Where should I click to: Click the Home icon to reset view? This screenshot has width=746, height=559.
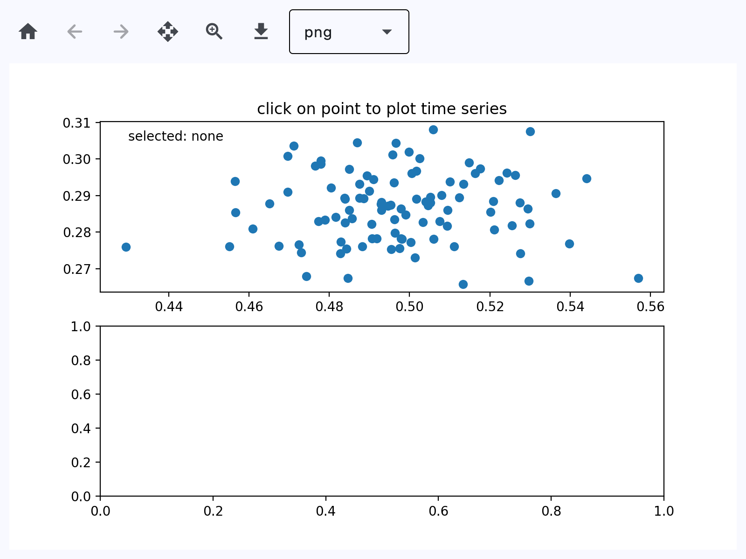pyautogui.click(x=28, y=32)
